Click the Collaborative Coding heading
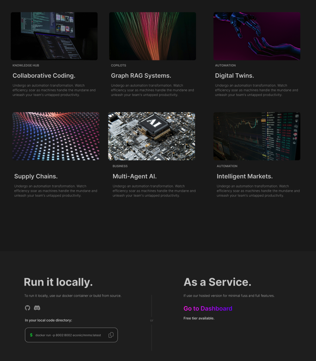Screen dimensions: 316x361 pyautogui.click(x=44, y=76)
